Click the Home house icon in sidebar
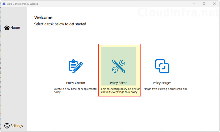Screen dimensions: 220x132 (7, 28)
